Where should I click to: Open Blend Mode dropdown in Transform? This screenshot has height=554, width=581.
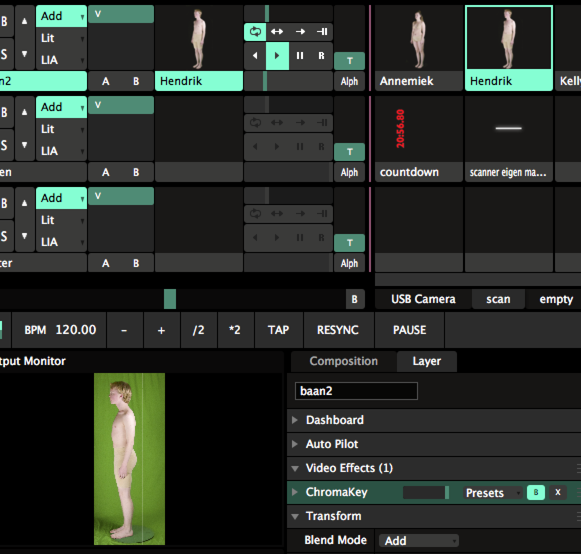(x=418, y=540)
